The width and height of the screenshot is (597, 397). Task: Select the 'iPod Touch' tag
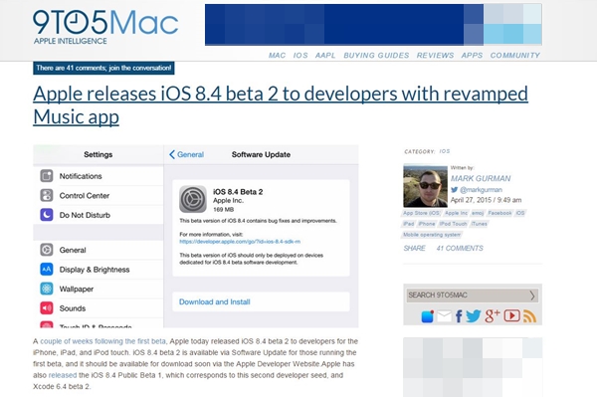coord(453,224)
